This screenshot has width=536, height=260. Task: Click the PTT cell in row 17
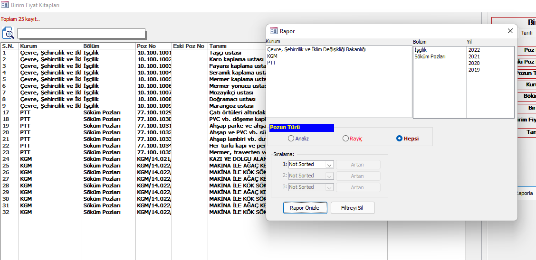pyautogui.click(x=50, y=112)
